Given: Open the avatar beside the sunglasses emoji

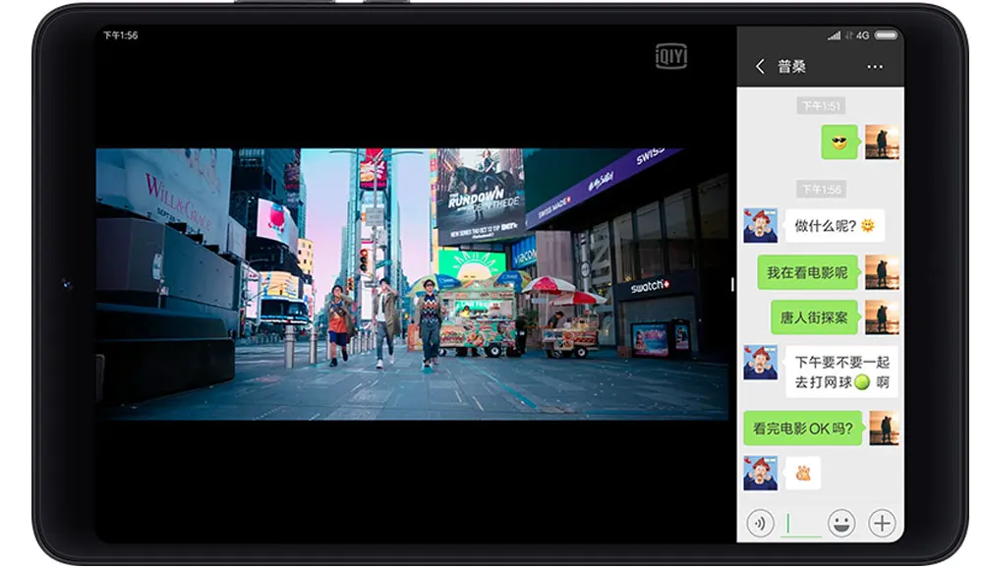Looking at the screenshot, I should point(882,142).
